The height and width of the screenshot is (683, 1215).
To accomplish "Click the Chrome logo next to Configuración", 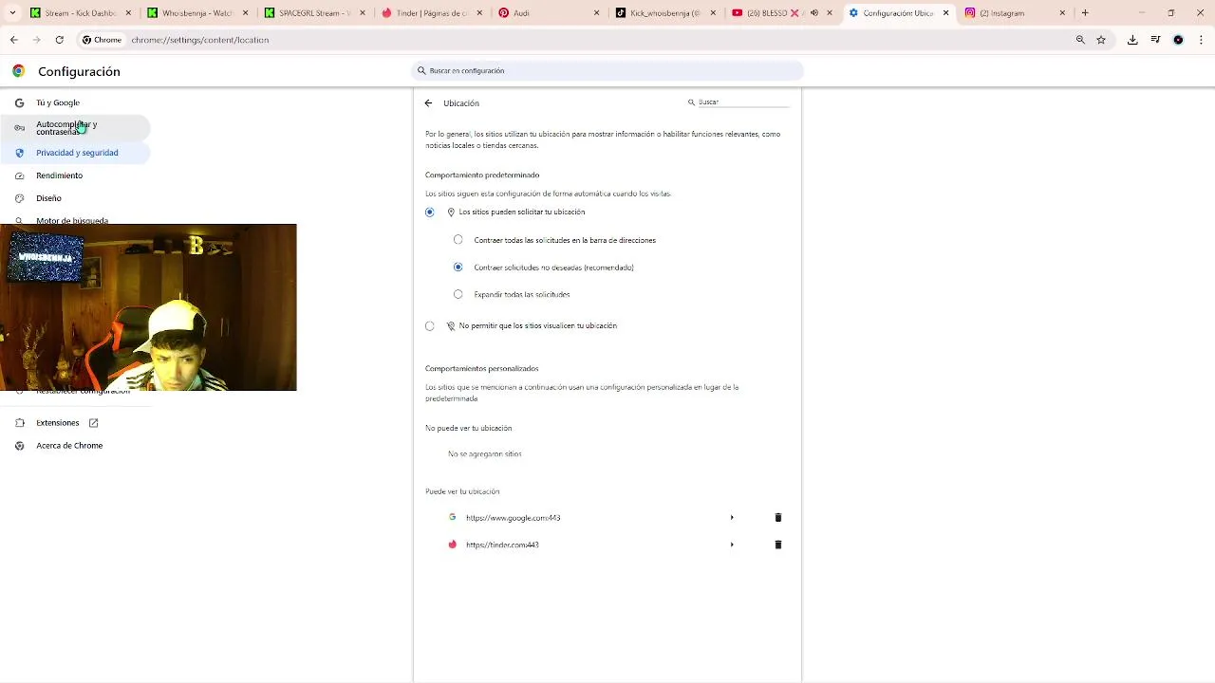I will [x=18, y=71].
